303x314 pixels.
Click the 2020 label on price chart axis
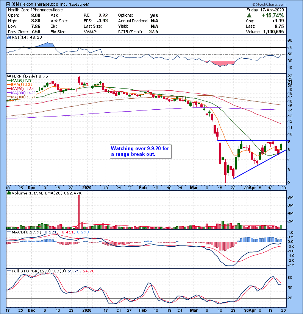pyautogui.click(x=87, y=188)
